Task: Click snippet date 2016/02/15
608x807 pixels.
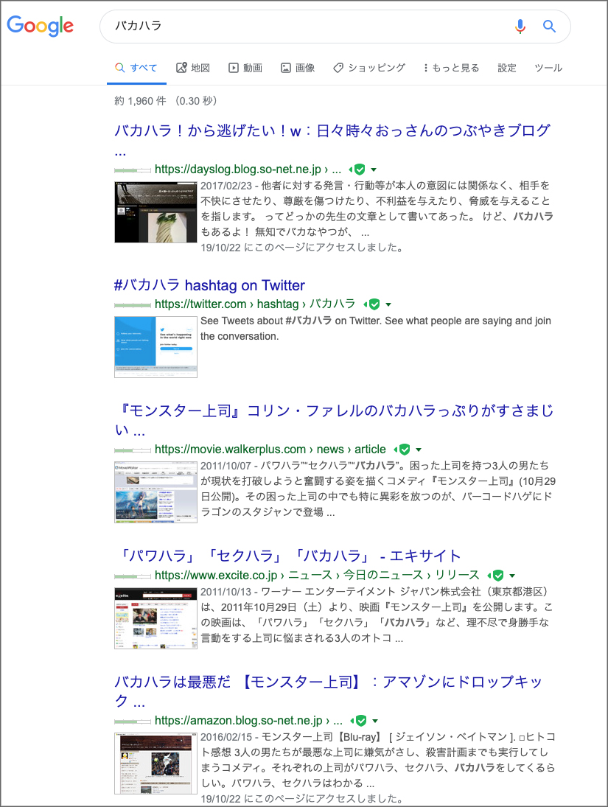Action: pyautogui.click(x=226, y=737)
